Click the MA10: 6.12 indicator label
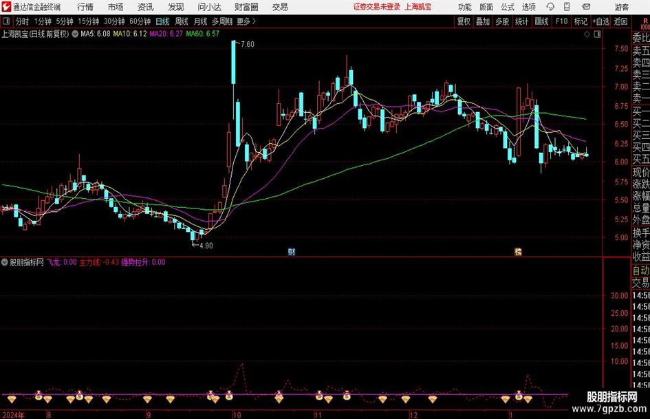Image resolution: width=650 pixels, height=419 pixels. point(130,34)
